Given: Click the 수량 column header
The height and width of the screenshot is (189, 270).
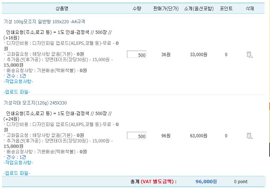Looking at the screenshot, I should pos(137,8).
